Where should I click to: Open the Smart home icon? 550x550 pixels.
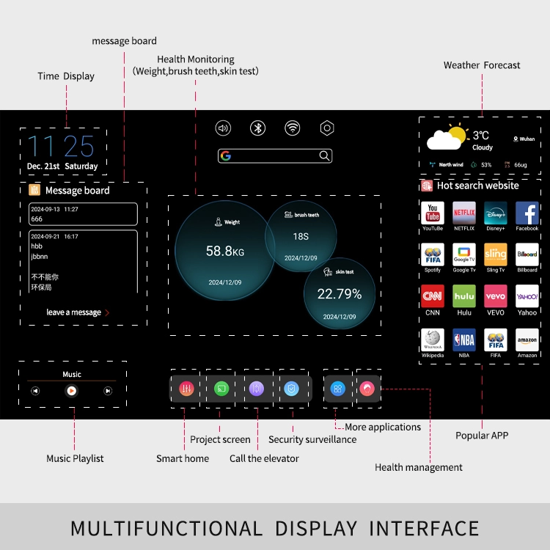[x=186, y=389]
